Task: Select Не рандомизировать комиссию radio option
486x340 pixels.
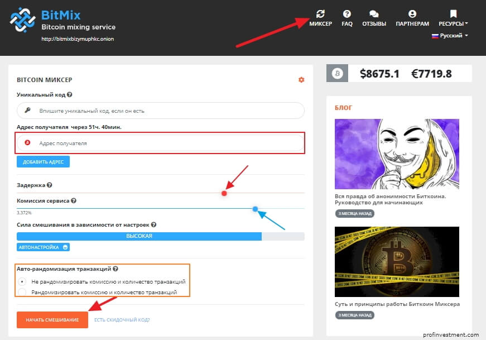Action: 22,282
